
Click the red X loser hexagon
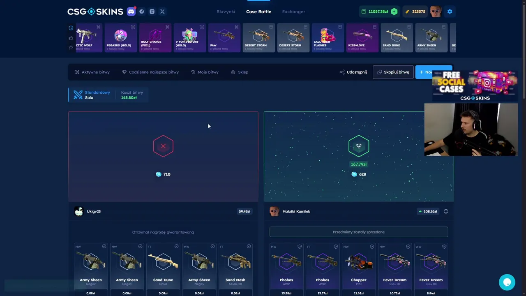tap(163, 146)
